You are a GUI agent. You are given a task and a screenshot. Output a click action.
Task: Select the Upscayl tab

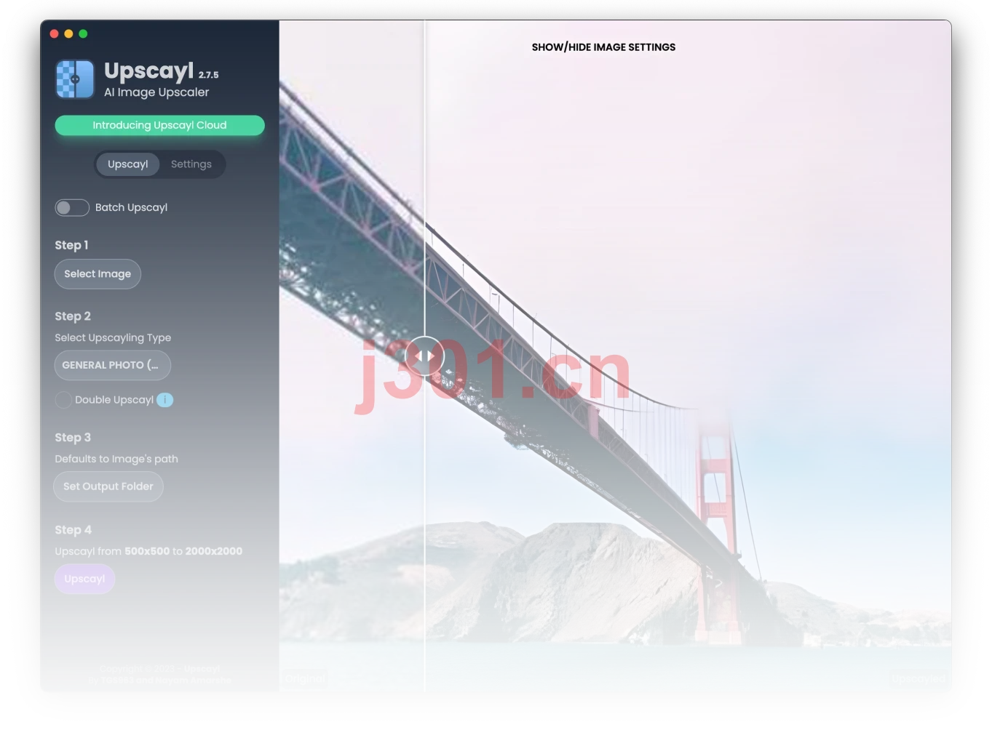coord(128,164)
